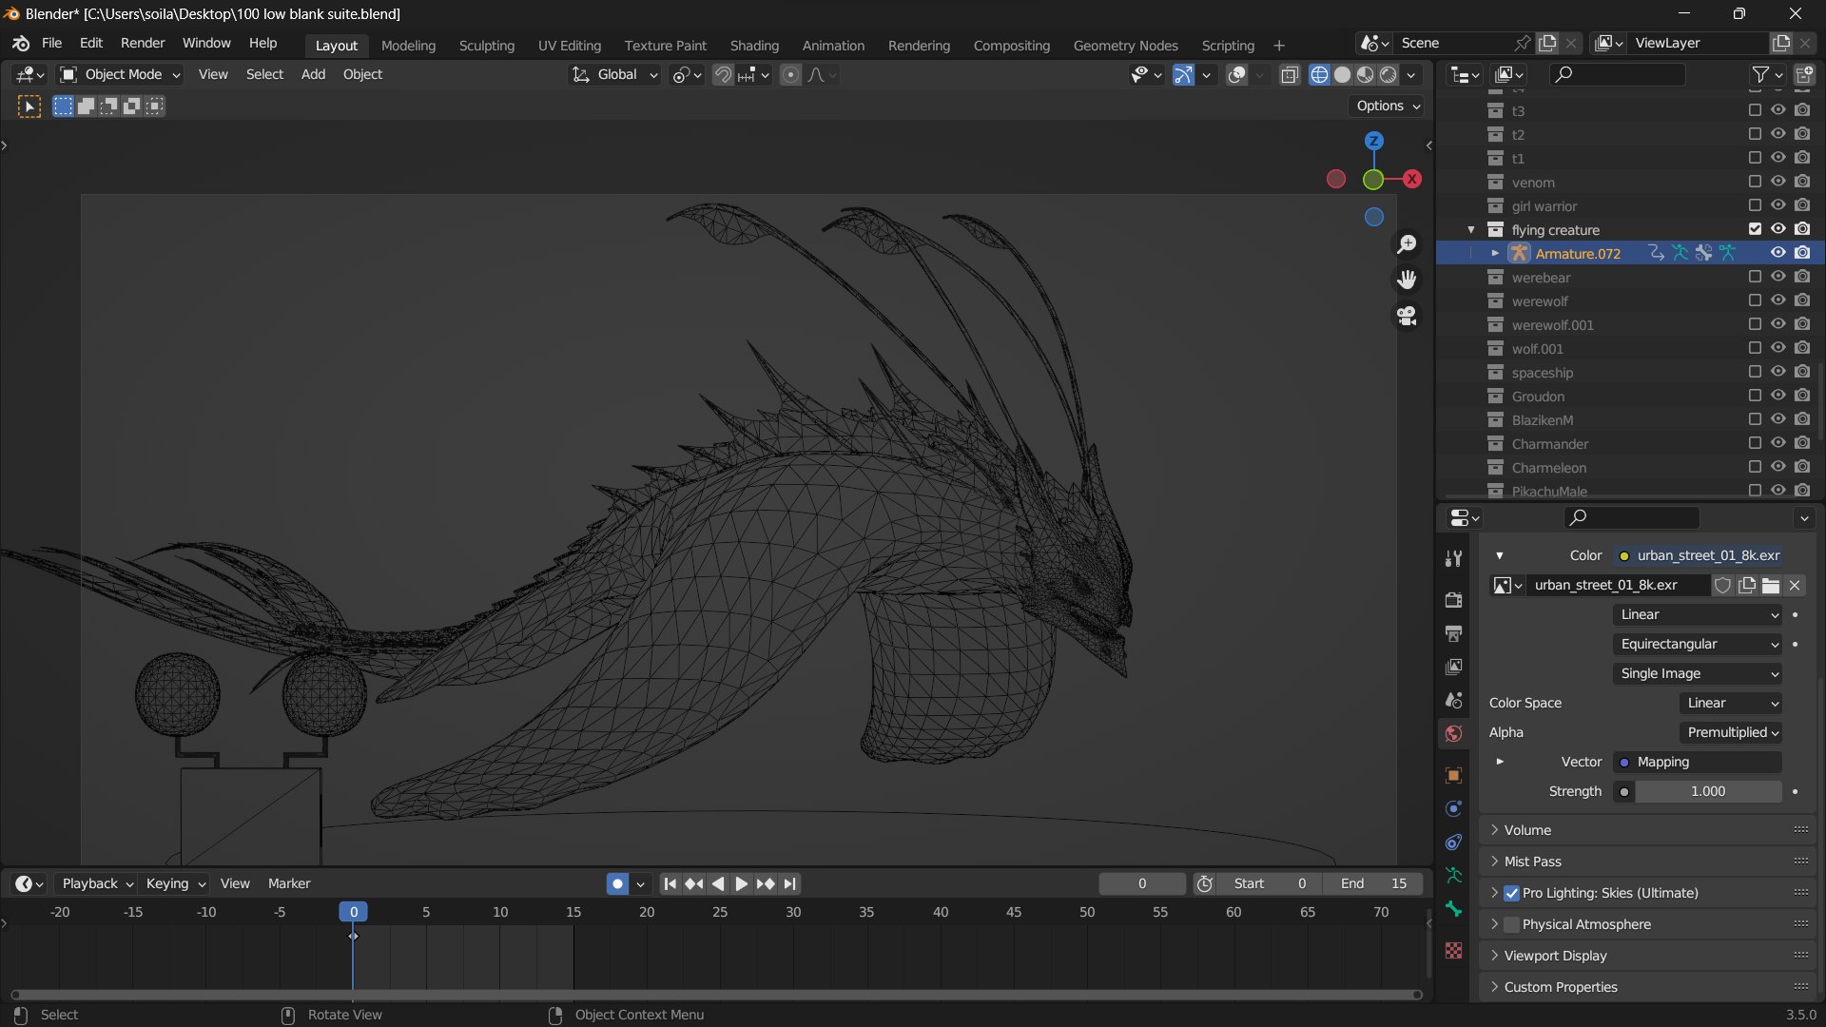Click the Marker menu in timeline
1826x1027 pixels.
tap(289, 884)
